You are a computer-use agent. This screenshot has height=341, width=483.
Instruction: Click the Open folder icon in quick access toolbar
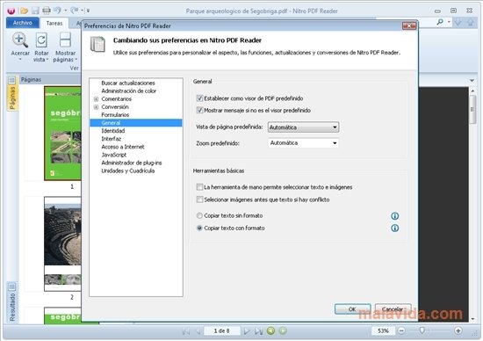pos(24,11)
